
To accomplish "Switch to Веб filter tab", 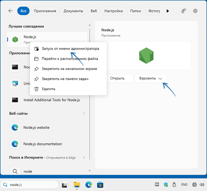I will click(94, 11).
